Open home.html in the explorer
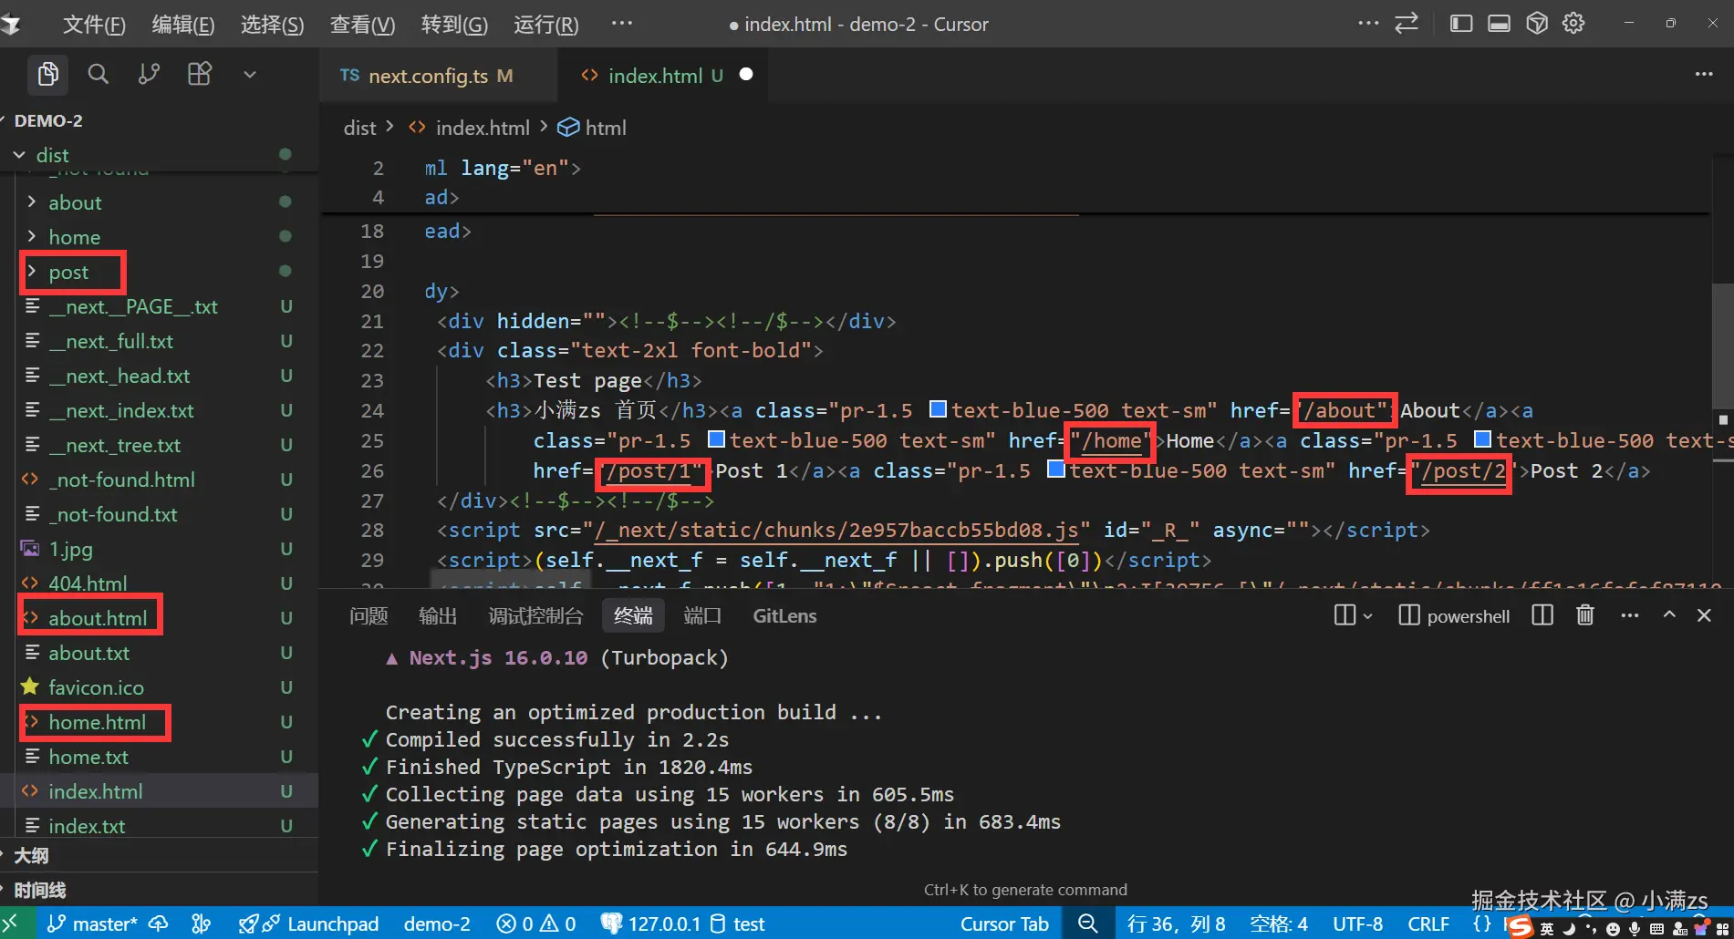The image size is (1734, 939). [97, 722]
